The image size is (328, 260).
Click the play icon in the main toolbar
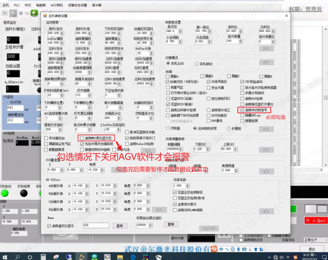(x=5, y=13)
